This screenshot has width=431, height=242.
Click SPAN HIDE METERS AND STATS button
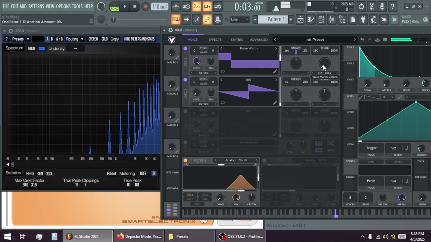[139, 39]
